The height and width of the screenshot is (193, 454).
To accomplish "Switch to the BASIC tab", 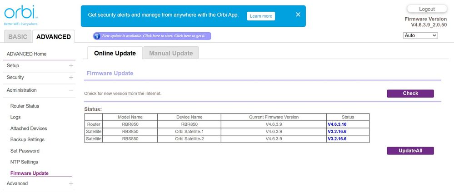I will pos(18,37).
